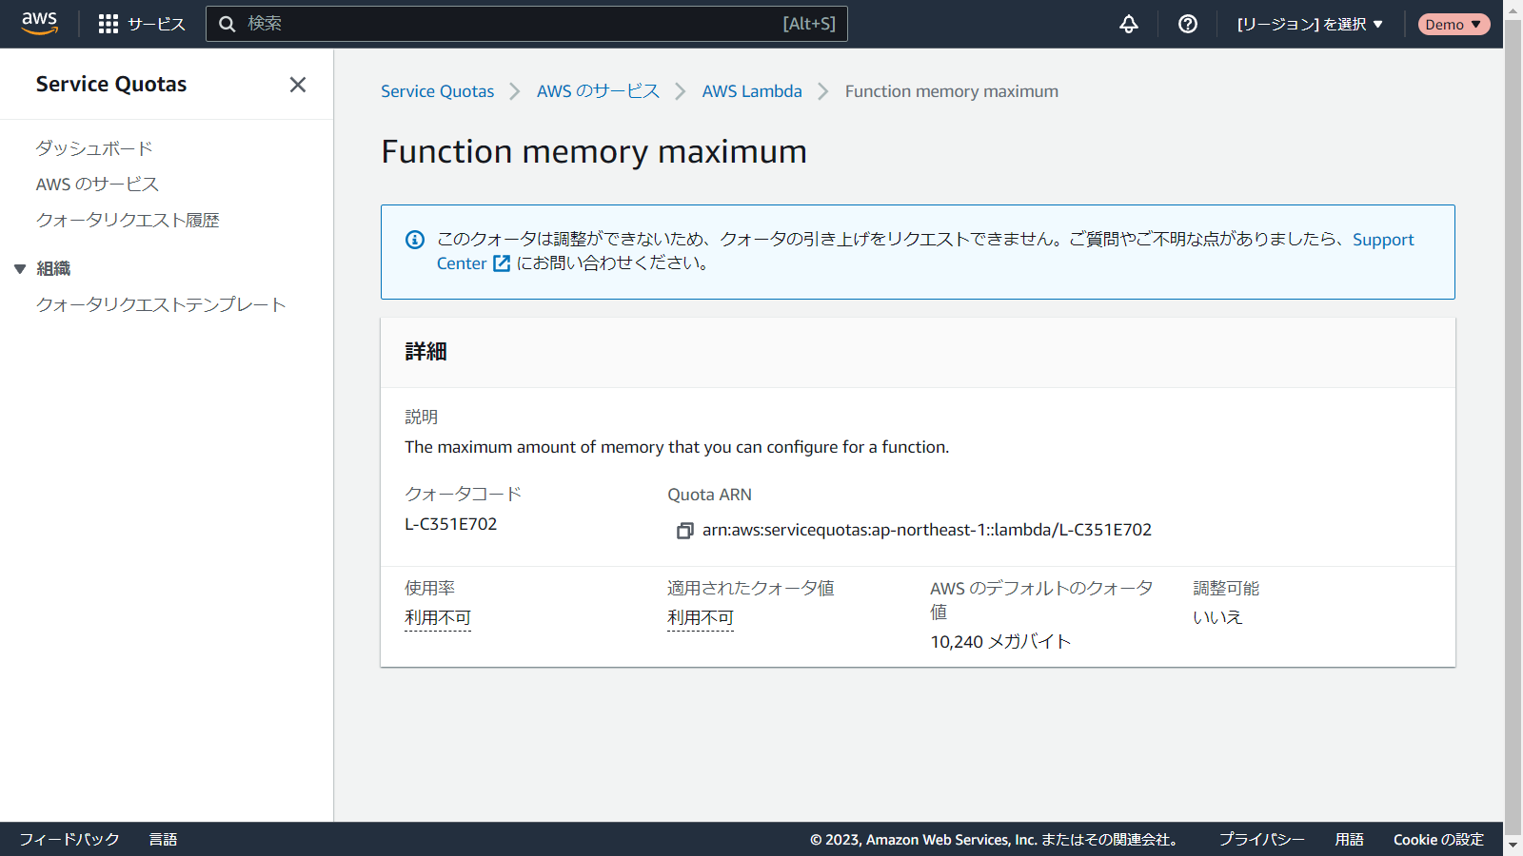Click the フィードバック footer button
The height and width of the screenshot is (856, 1523).
(69, 839)
